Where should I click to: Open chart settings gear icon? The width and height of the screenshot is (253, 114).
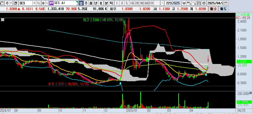pyautogui.click(x=204, y=3)
